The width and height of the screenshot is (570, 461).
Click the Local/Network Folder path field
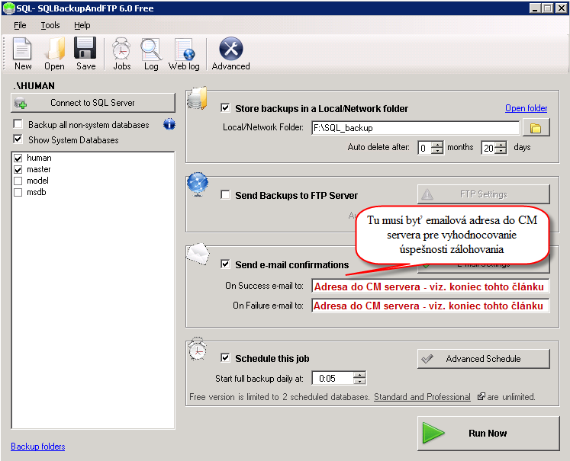pos(416,128)
